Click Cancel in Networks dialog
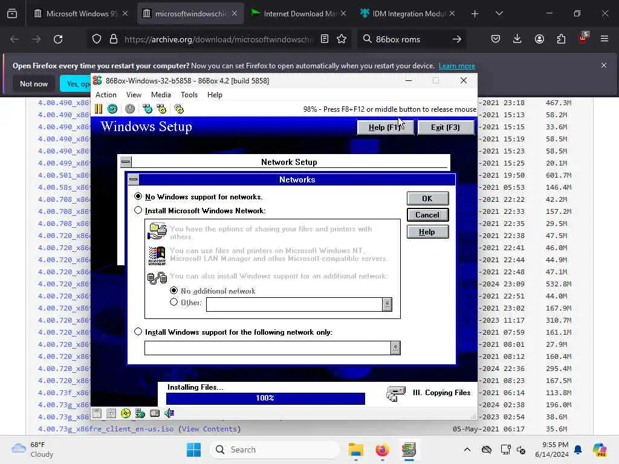619x464 pixels. coord(427,215)
